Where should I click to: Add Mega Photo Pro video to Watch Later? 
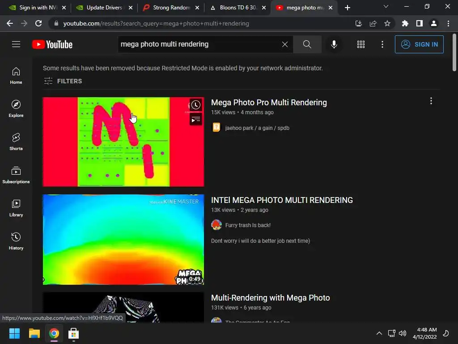pos(196,105)
